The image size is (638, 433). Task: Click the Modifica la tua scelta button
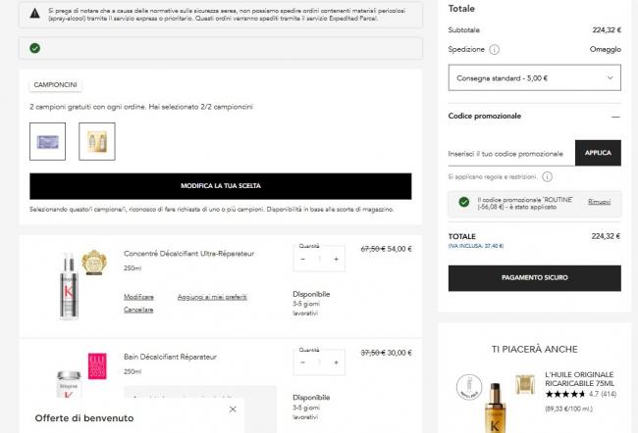coord(220,186)
